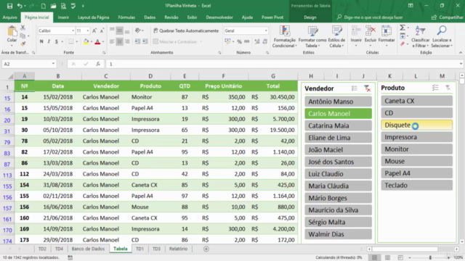Toggle bold (N) formatting
The image size is (465, 261).
(x=41, y=42)
